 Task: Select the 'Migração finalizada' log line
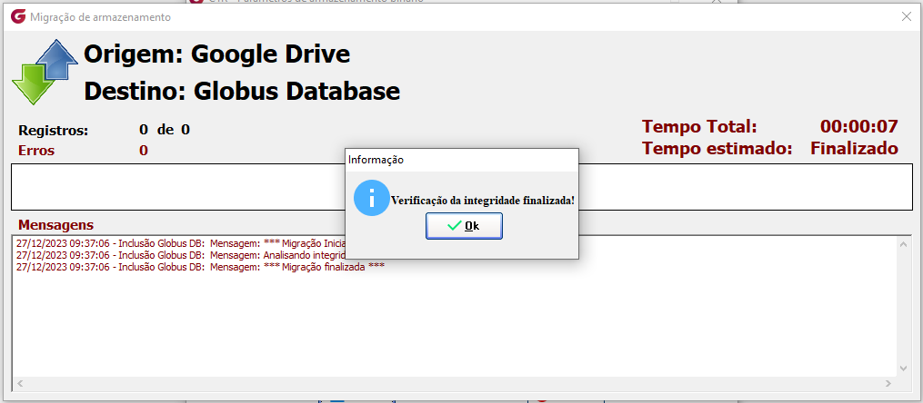pos(200,267)
